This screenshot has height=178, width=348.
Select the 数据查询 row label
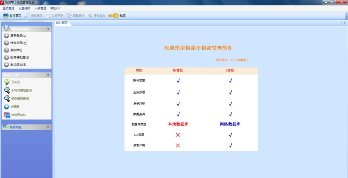(139, 114)
